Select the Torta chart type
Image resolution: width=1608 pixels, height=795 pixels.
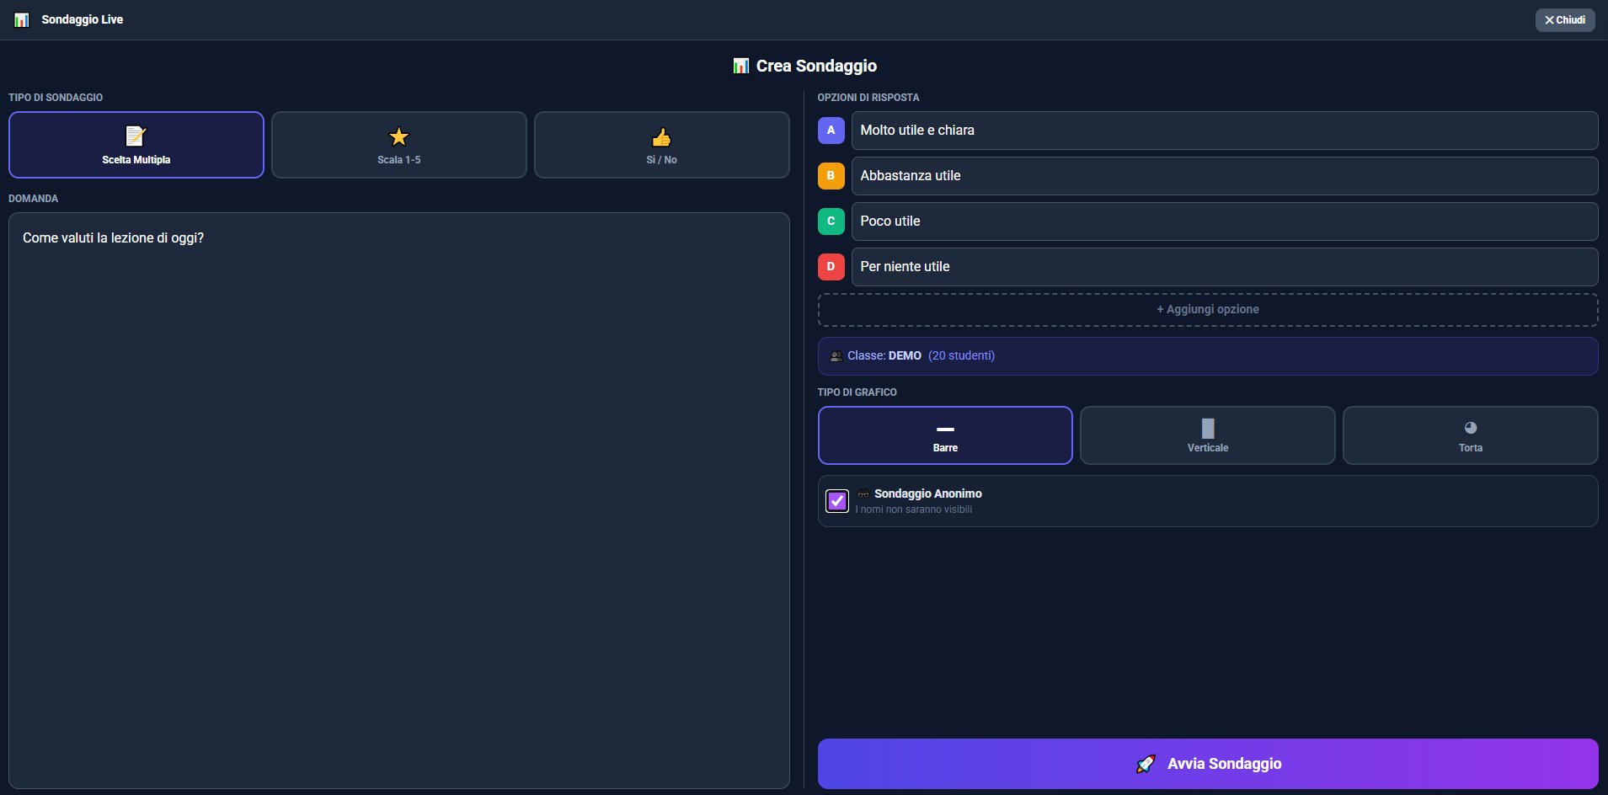pyautogui.click(x=1469, y=435)
